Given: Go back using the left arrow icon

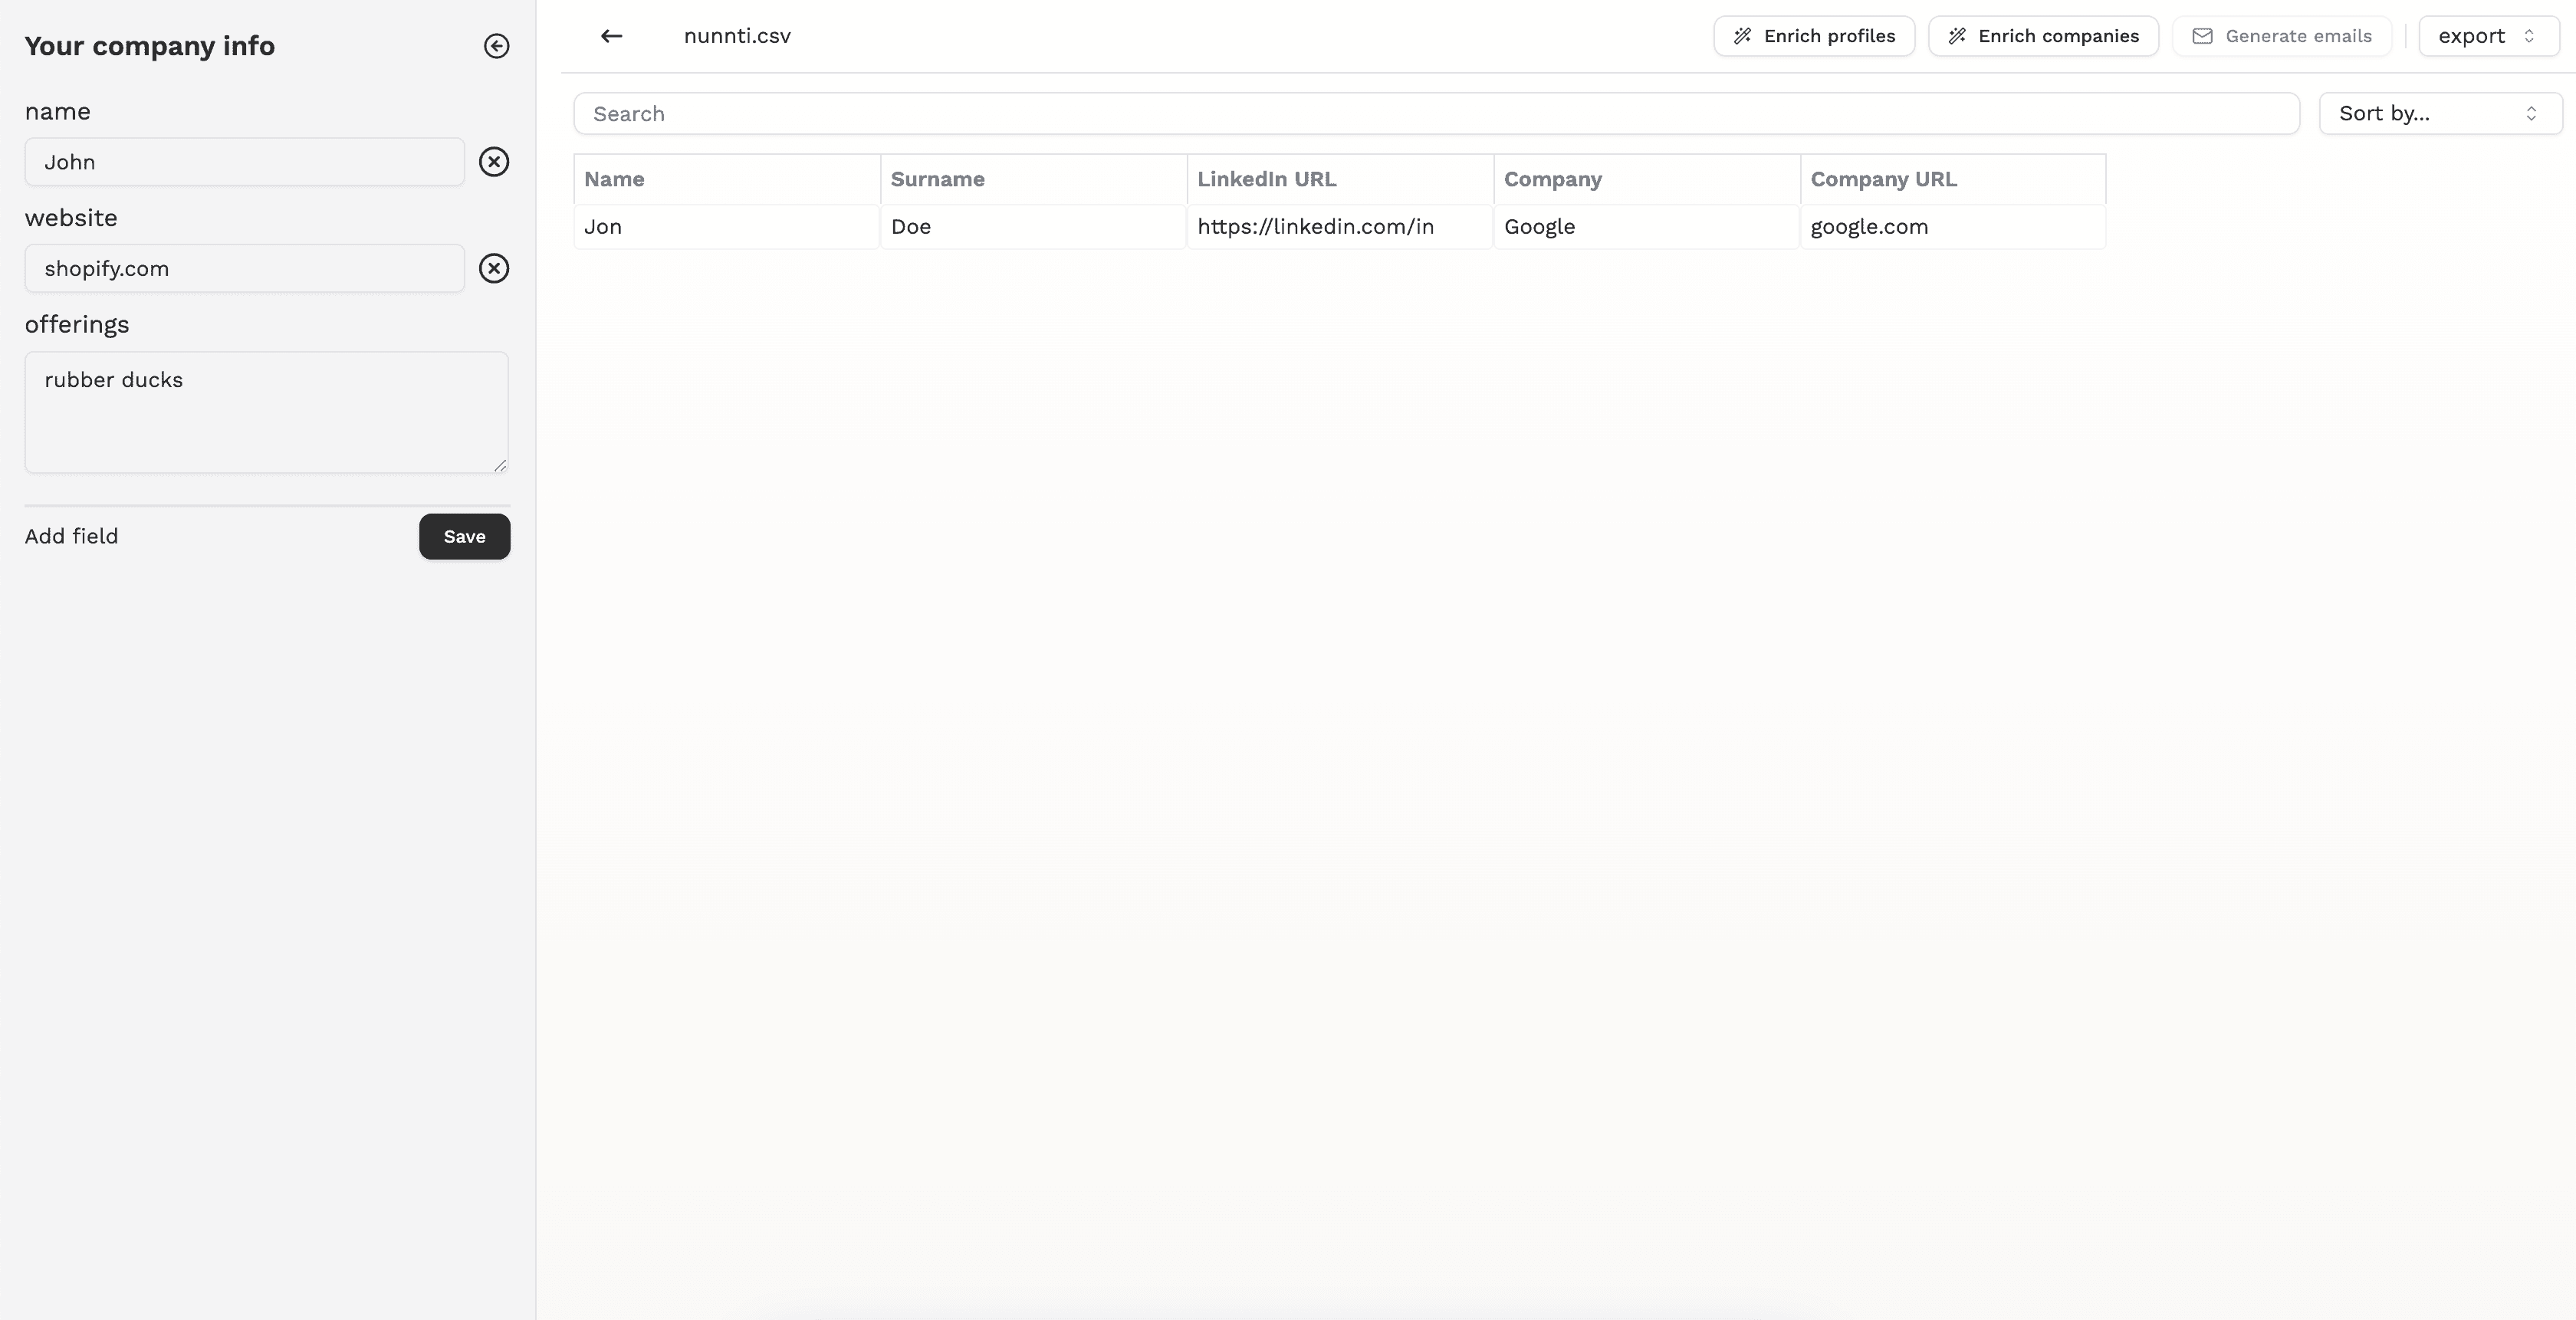Looking at the screenshot, I should pyautogui.click(x=611, y=36).
